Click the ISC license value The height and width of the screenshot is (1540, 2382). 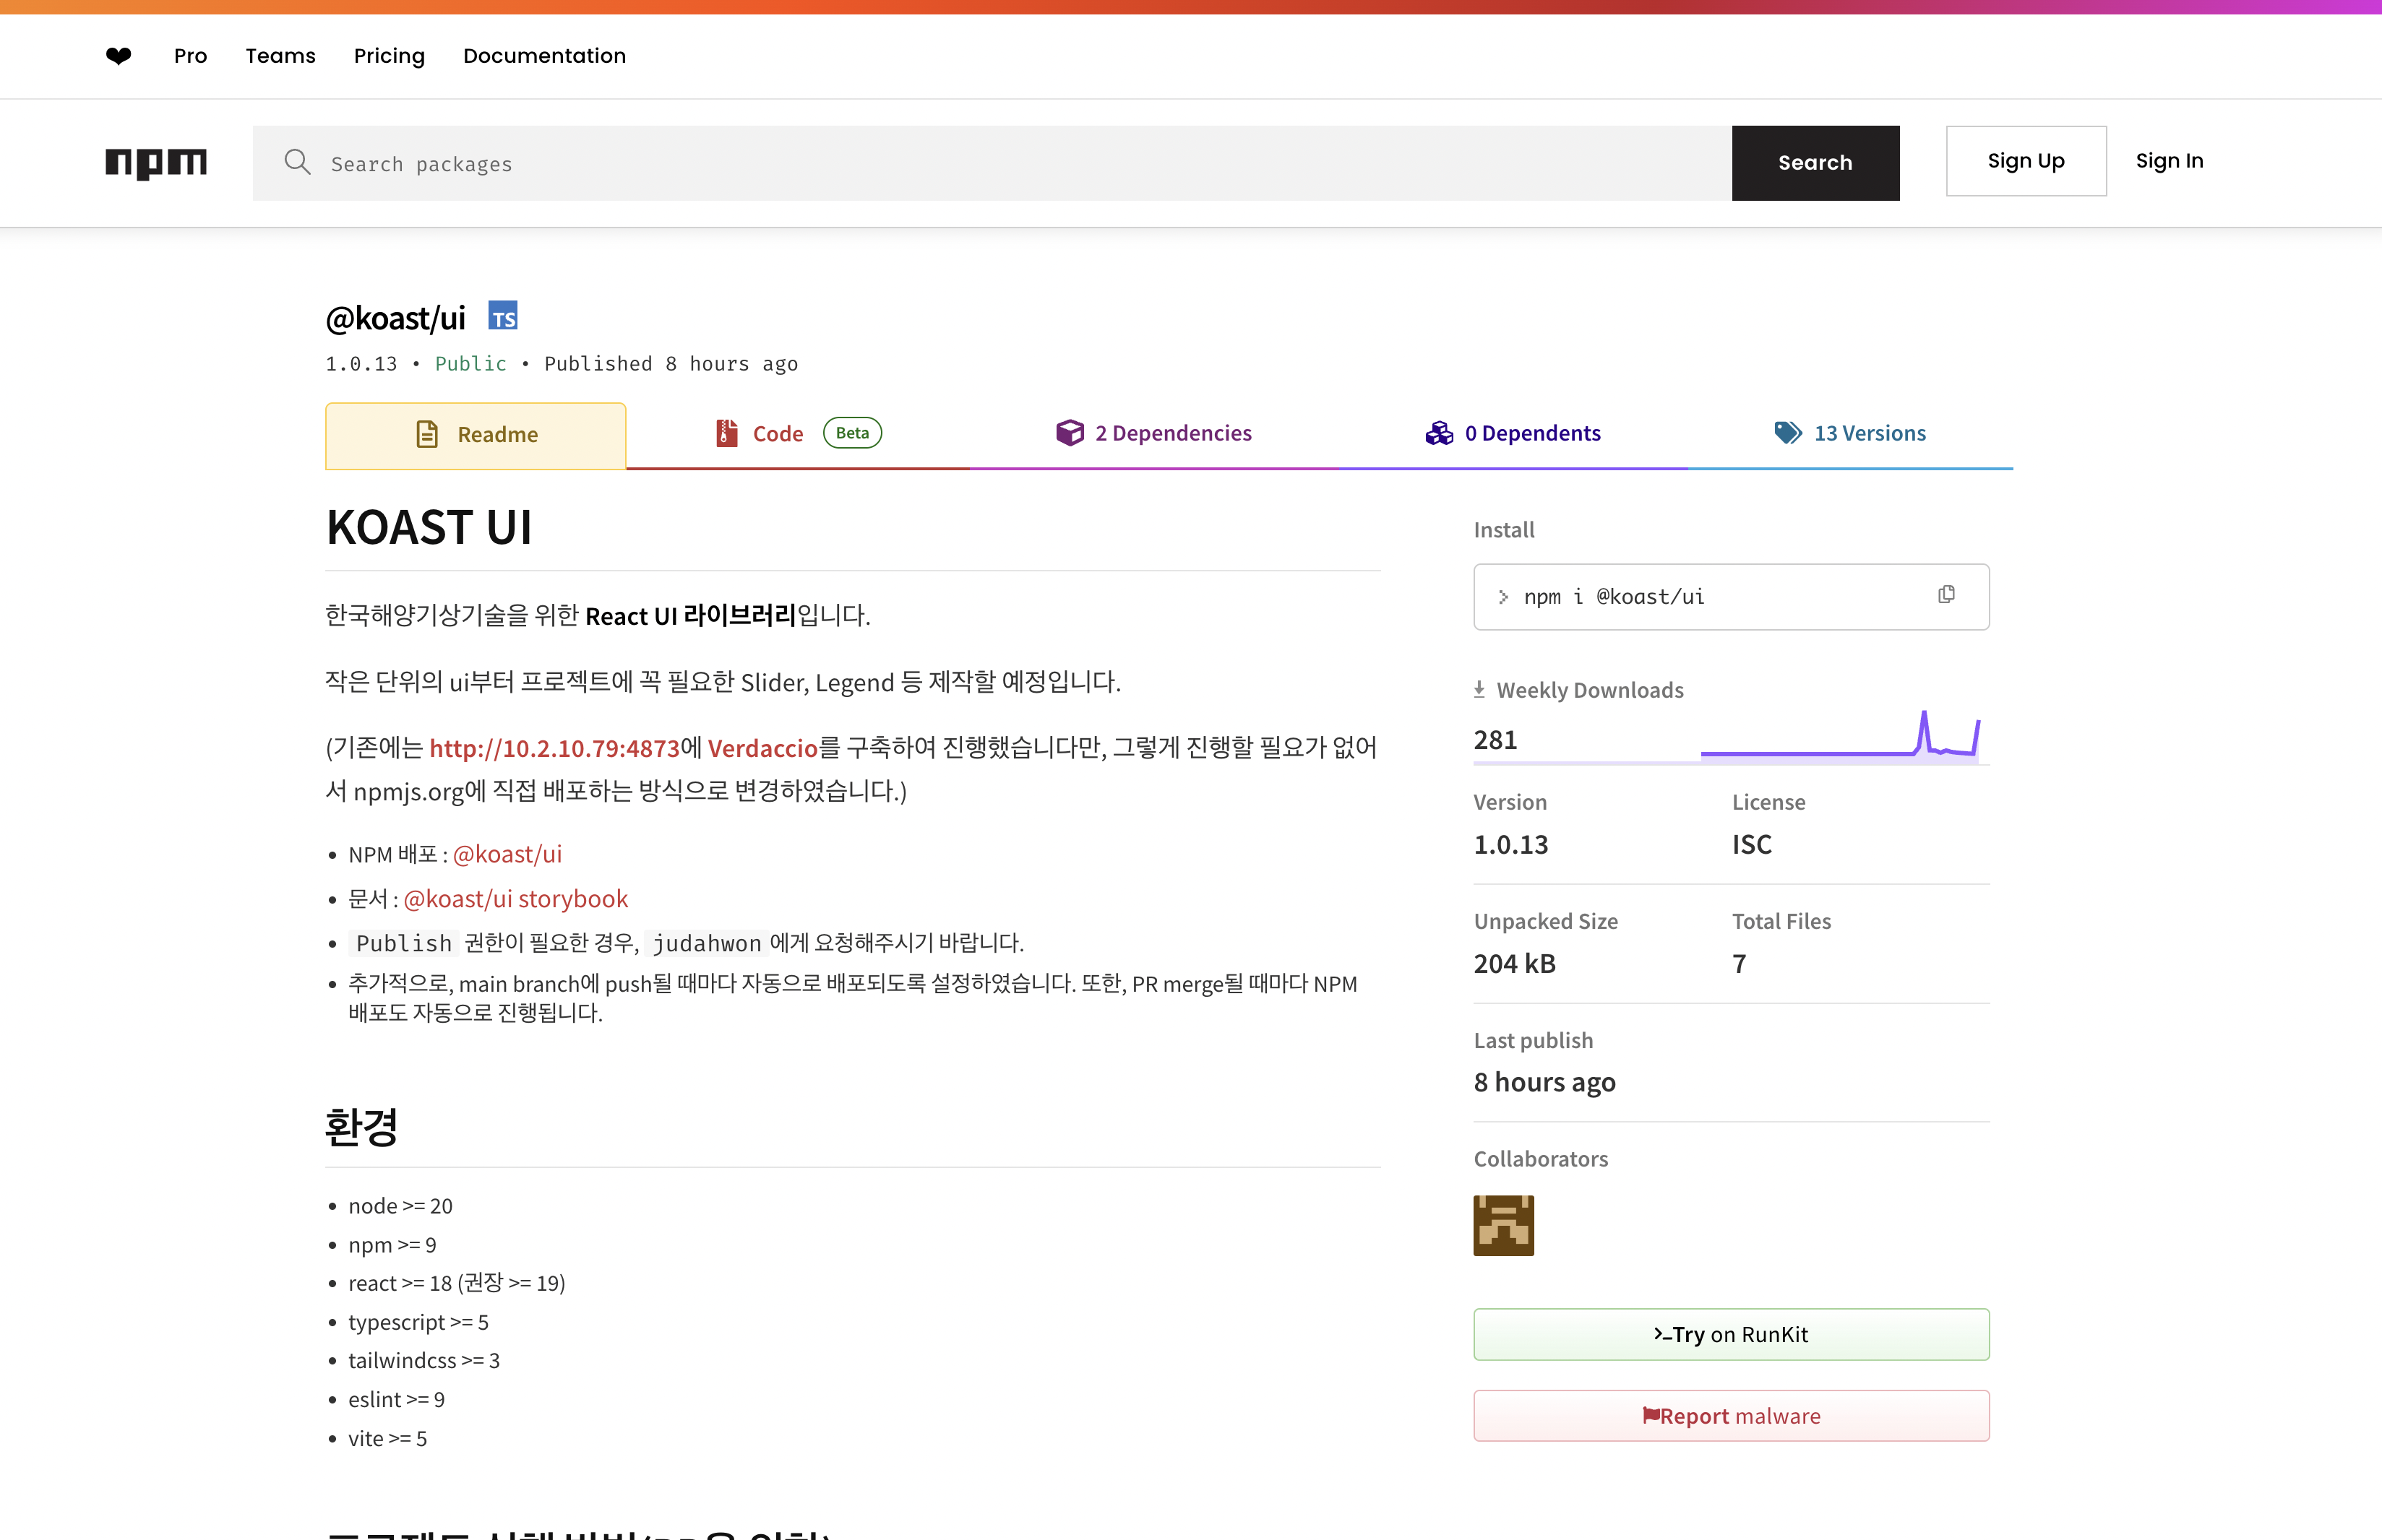pos(1752,845)
